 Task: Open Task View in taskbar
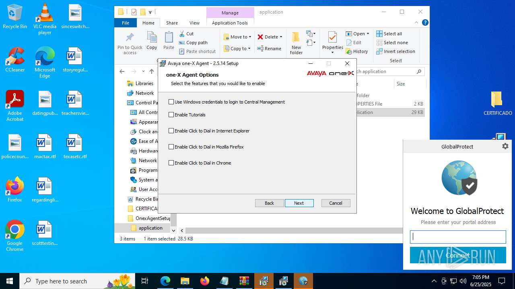pos(145,281)
